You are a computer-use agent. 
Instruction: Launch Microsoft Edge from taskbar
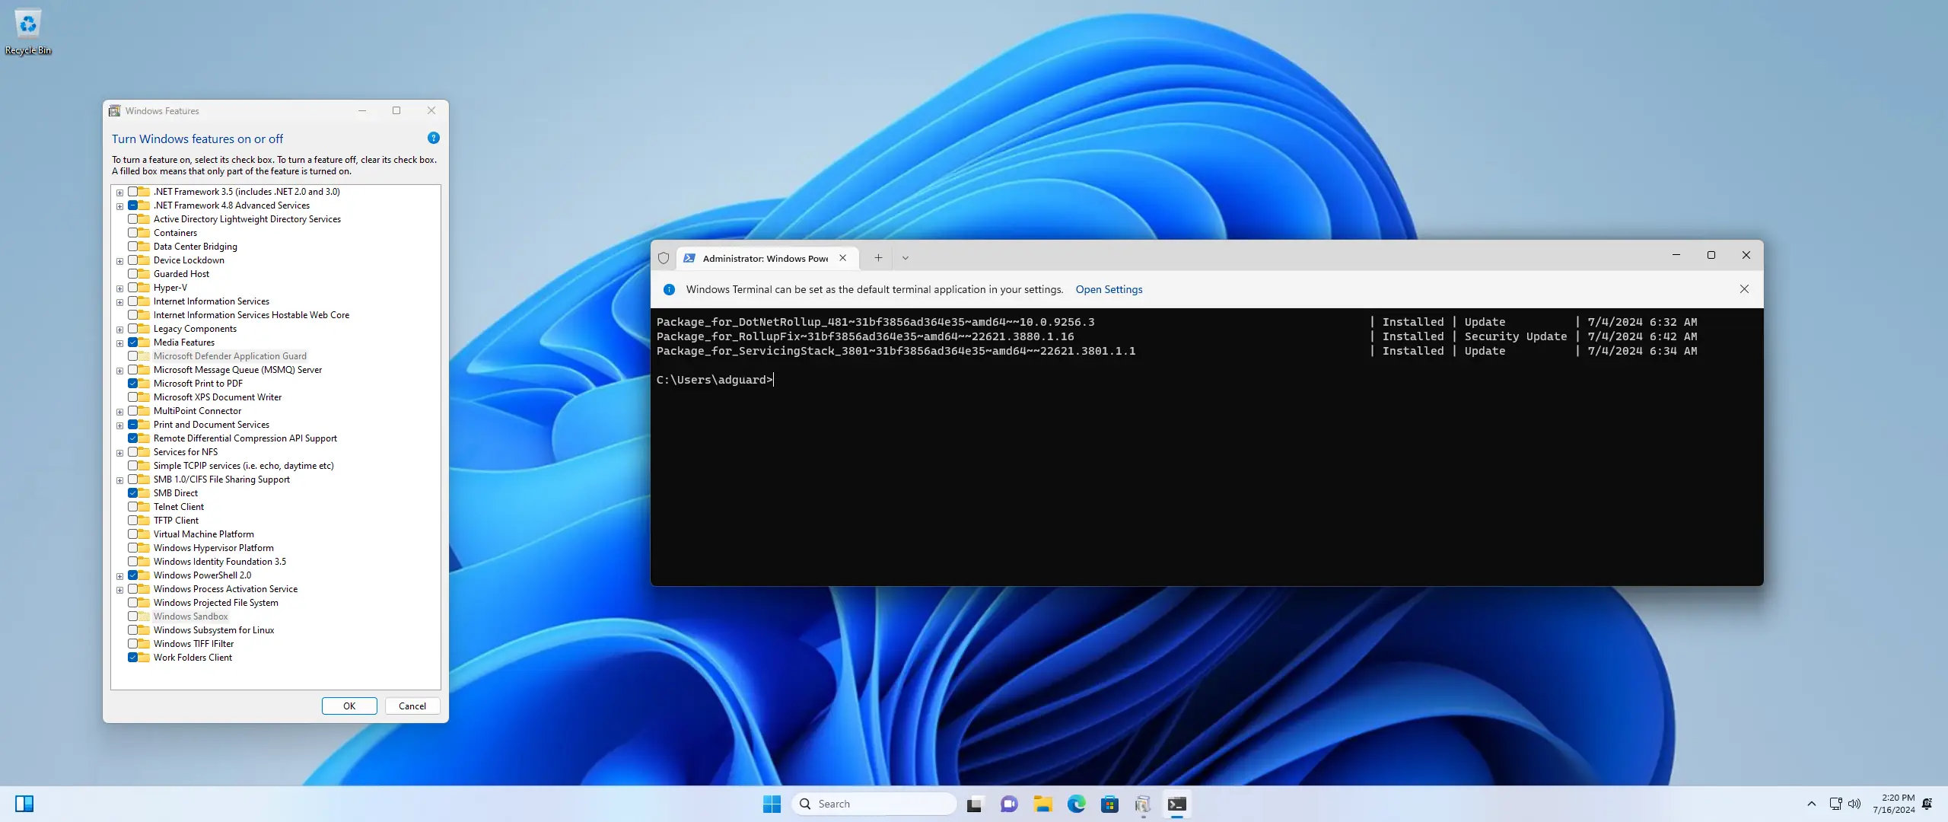(x=1076, y=804)
